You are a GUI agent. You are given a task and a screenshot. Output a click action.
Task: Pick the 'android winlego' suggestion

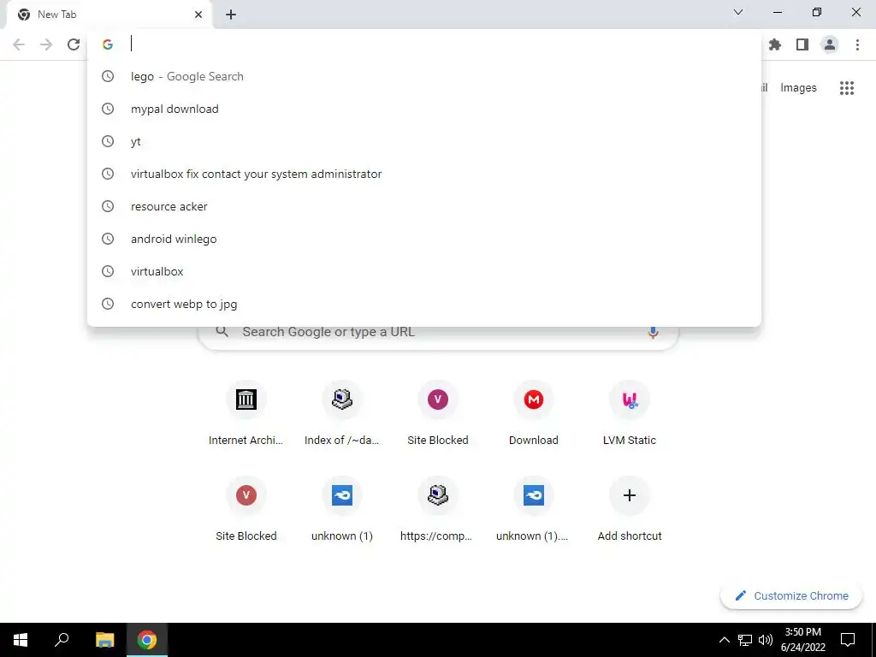pos(424,239)
